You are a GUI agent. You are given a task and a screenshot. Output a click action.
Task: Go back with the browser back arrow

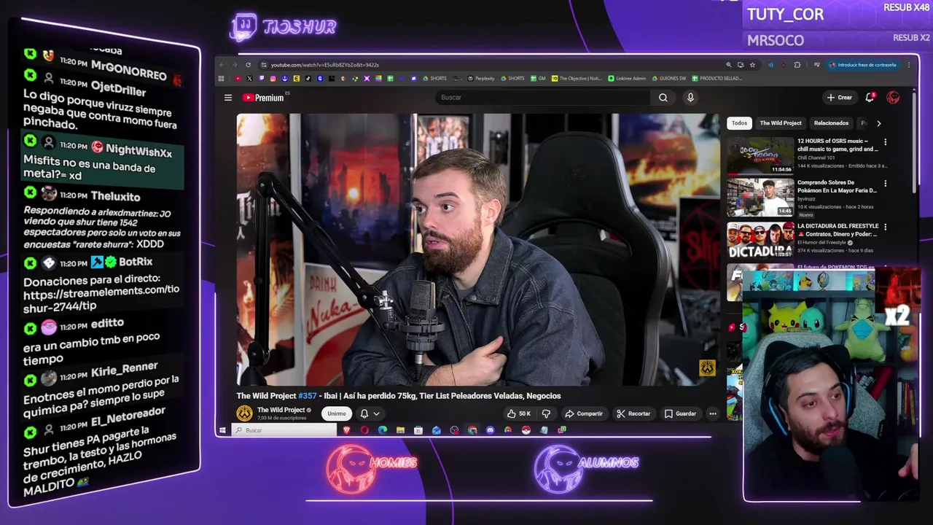tap(222, 65)
